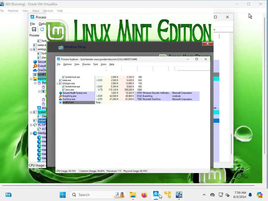This screenshot has width=268, height=201.
Task: Select the OneDrive cloud icon in background process tree
Action: pyautogui.click(x=35, y=70)
